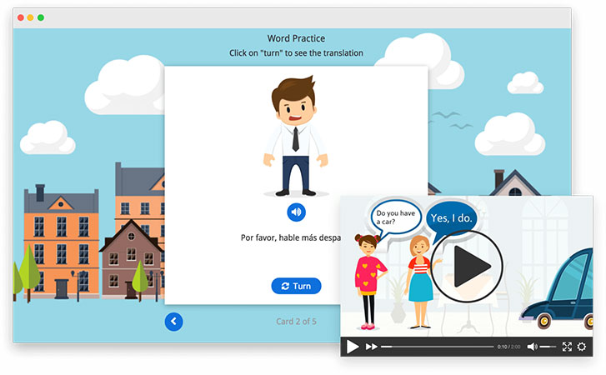Click the 'Yes, I do.' speech bubble
Viewport: 606px width, 375px height.
coord(452,217)
